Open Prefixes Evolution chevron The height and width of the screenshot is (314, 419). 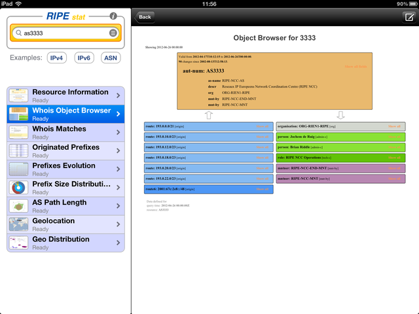click(118, 169)
